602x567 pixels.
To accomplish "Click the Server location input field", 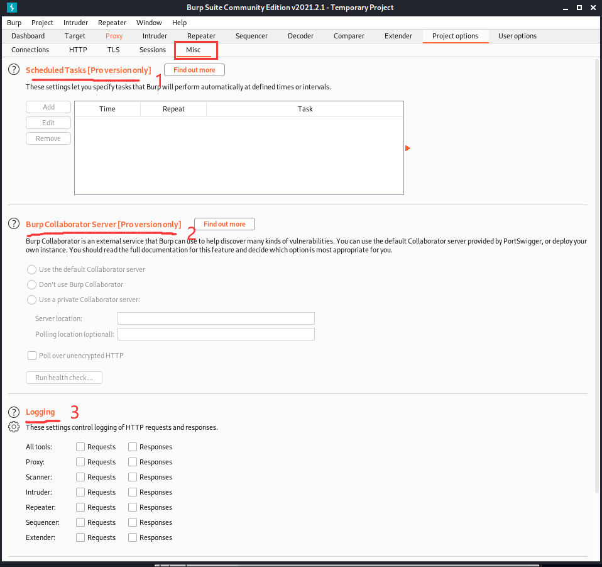I will coord(216,318).
